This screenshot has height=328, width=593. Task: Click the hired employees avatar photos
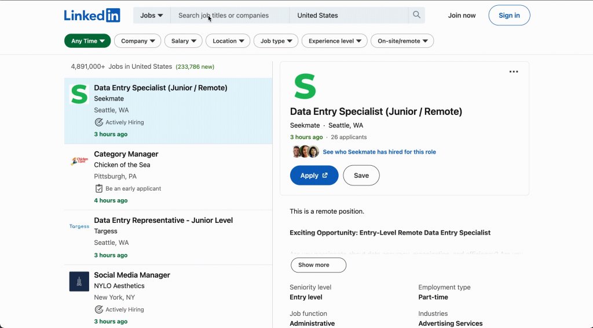point(306,151)
